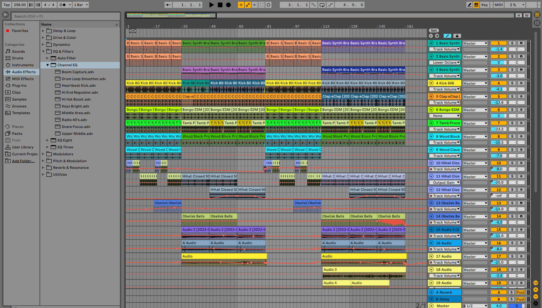Open the Lower Octave automation chooser on track 2
542x308 pixels.
click(x=445, y=63)
